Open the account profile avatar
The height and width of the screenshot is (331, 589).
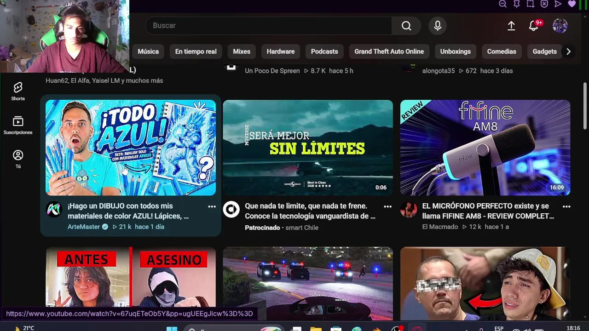click(560, 26)
